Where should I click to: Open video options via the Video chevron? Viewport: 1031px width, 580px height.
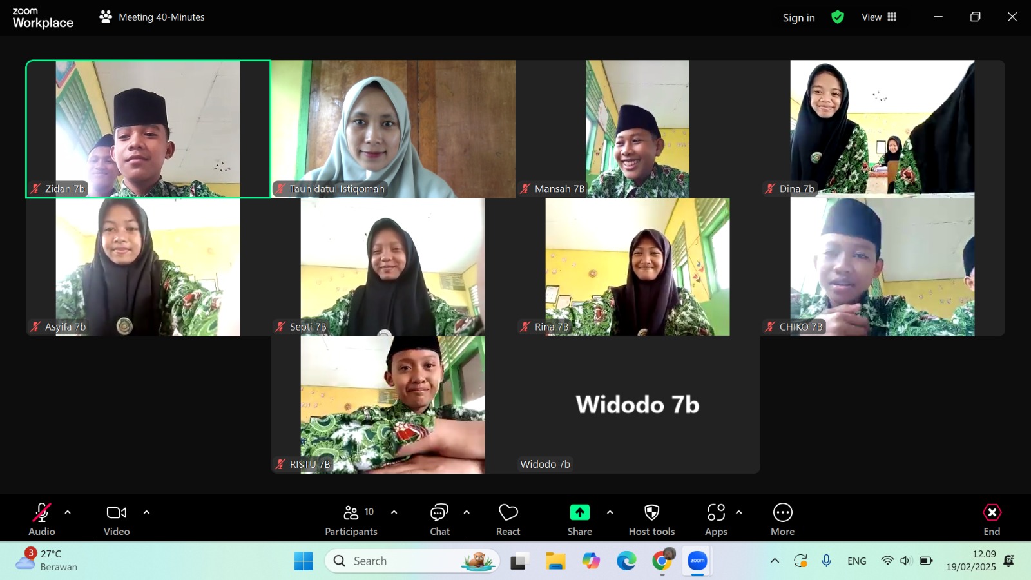(146, 513)
